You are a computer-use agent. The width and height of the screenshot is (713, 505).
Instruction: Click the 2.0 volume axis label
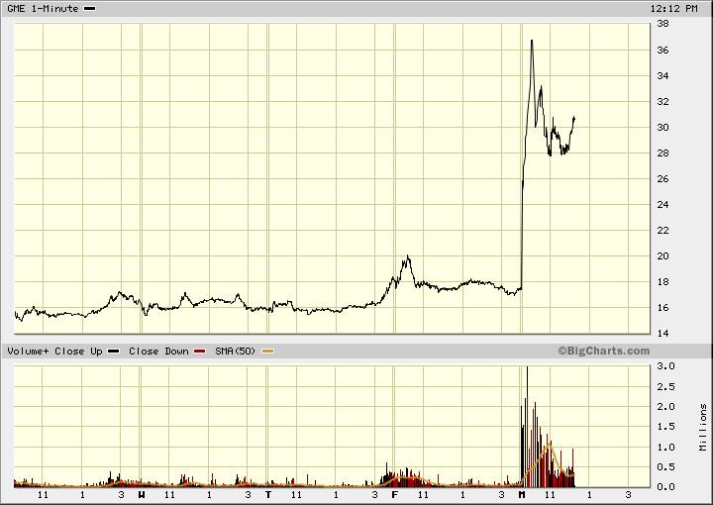tap(665, 407)
